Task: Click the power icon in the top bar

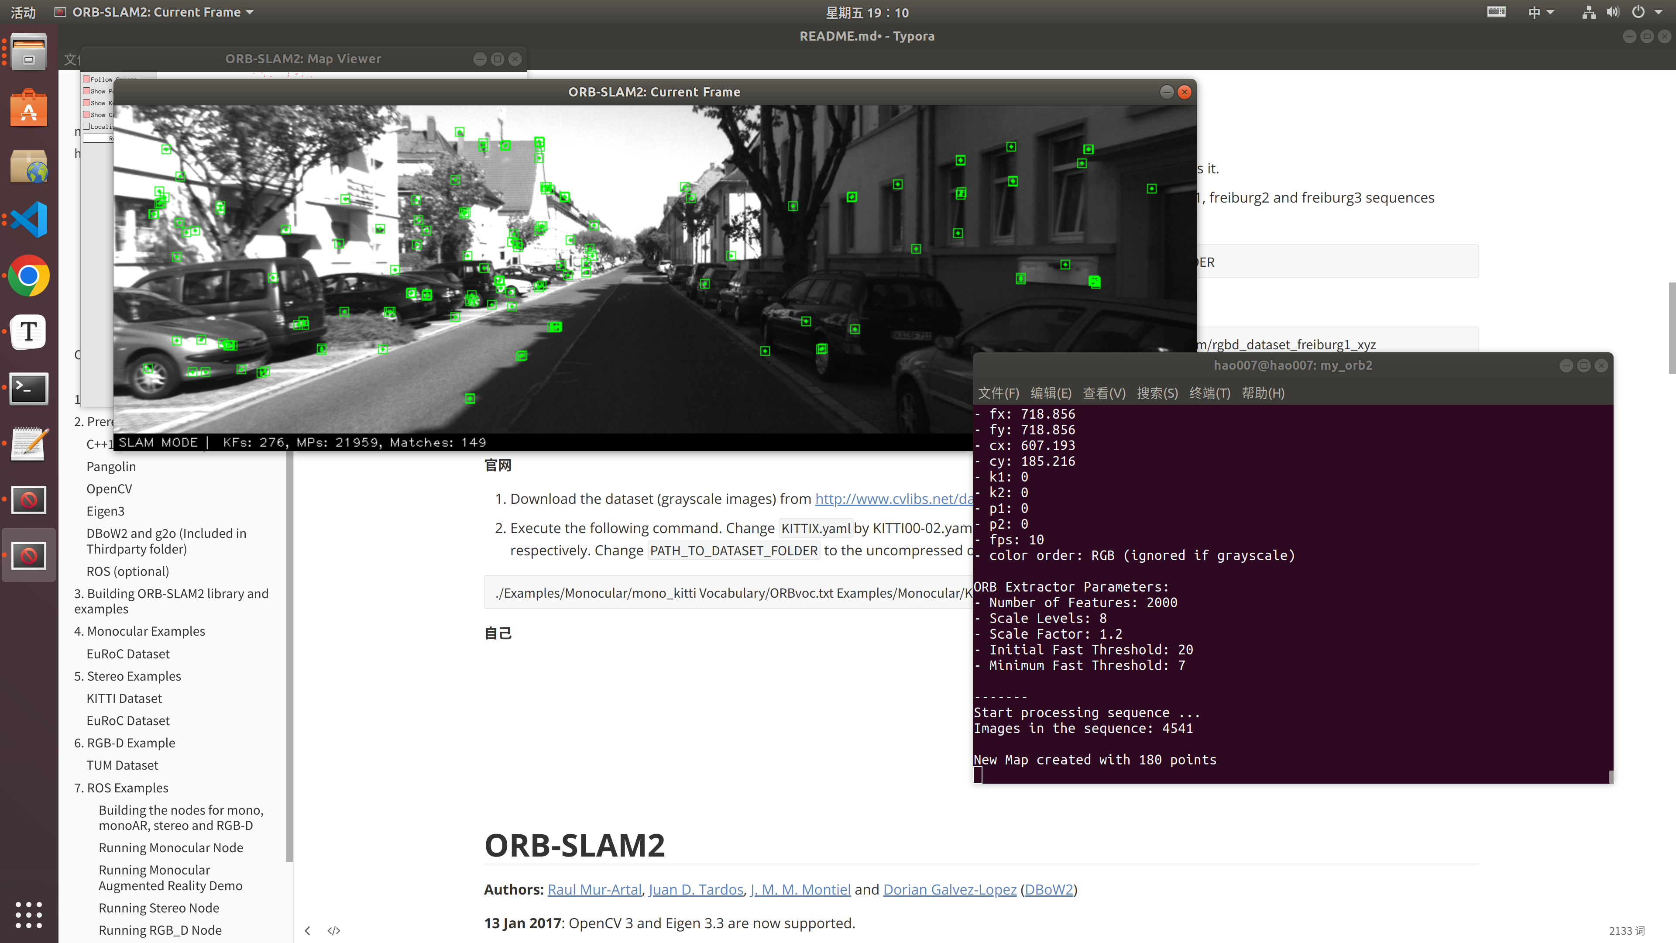Action: click(1638, 12)
